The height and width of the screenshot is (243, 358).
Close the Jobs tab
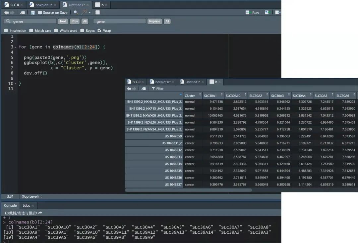click(x=33, y=205)
